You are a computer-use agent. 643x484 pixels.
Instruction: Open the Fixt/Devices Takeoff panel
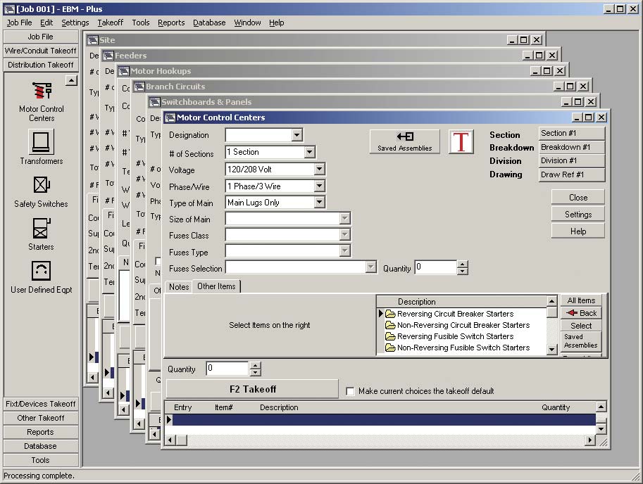coord(40,404)
